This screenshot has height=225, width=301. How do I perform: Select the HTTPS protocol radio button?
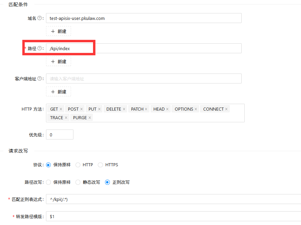101,165
